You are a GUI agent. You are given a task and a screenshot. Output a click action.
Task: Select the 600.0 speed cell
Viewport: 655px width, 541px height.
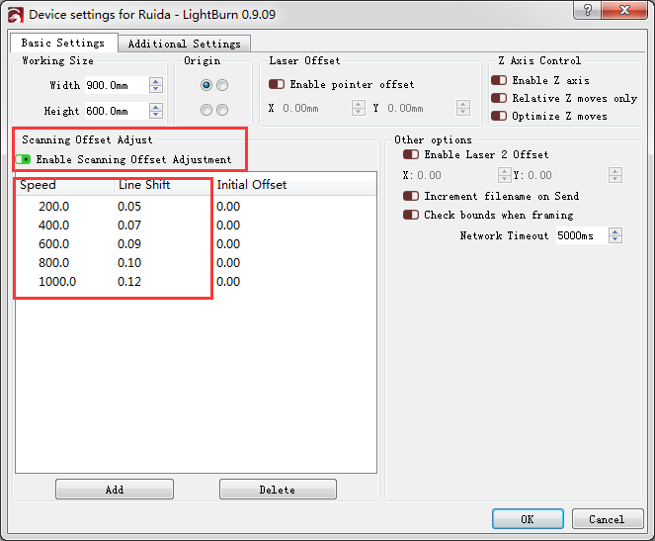pos(54,244)
